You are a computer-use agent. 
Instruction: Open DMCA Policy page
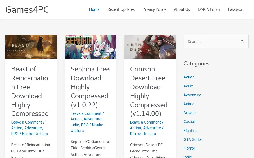tap(209, 9)
